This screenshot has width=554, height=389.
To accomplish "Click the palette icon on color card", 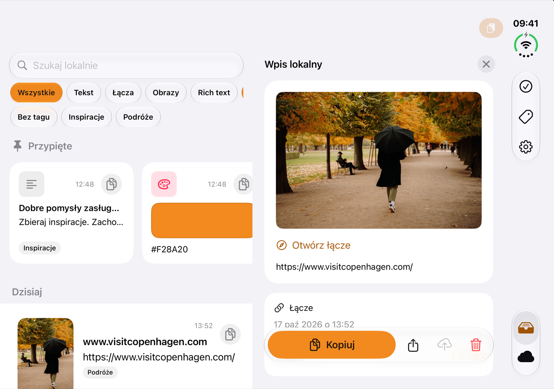I will pos(164,184).
